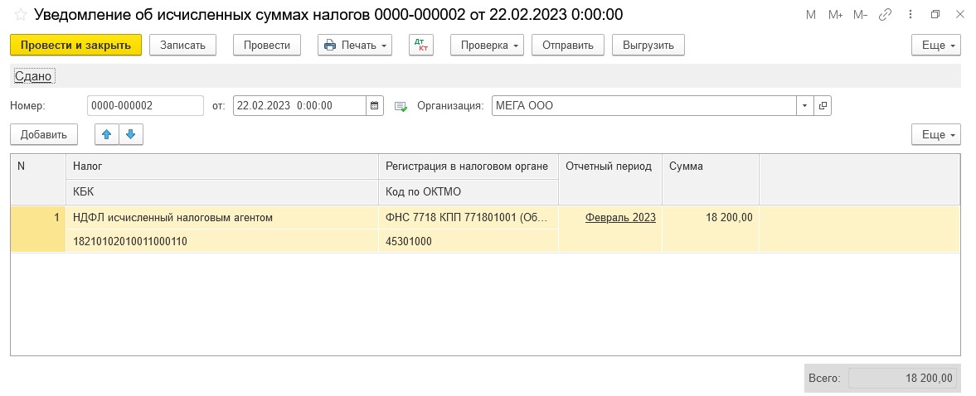This screenshot has height=396, width=976.
Task: Open the Дт/Кт postings icon
Action: [421, 45]
